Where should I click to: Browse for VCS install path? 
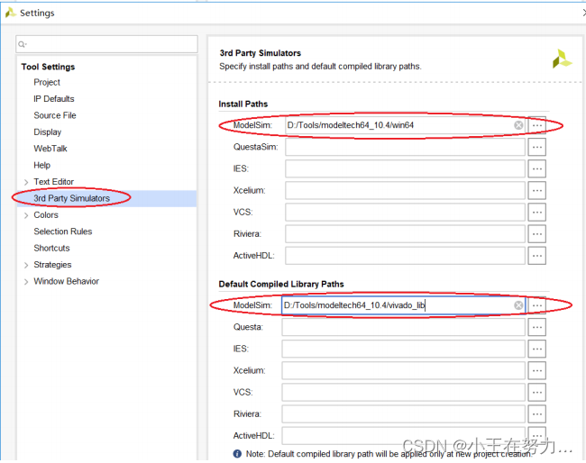click(x=536, y=212)
